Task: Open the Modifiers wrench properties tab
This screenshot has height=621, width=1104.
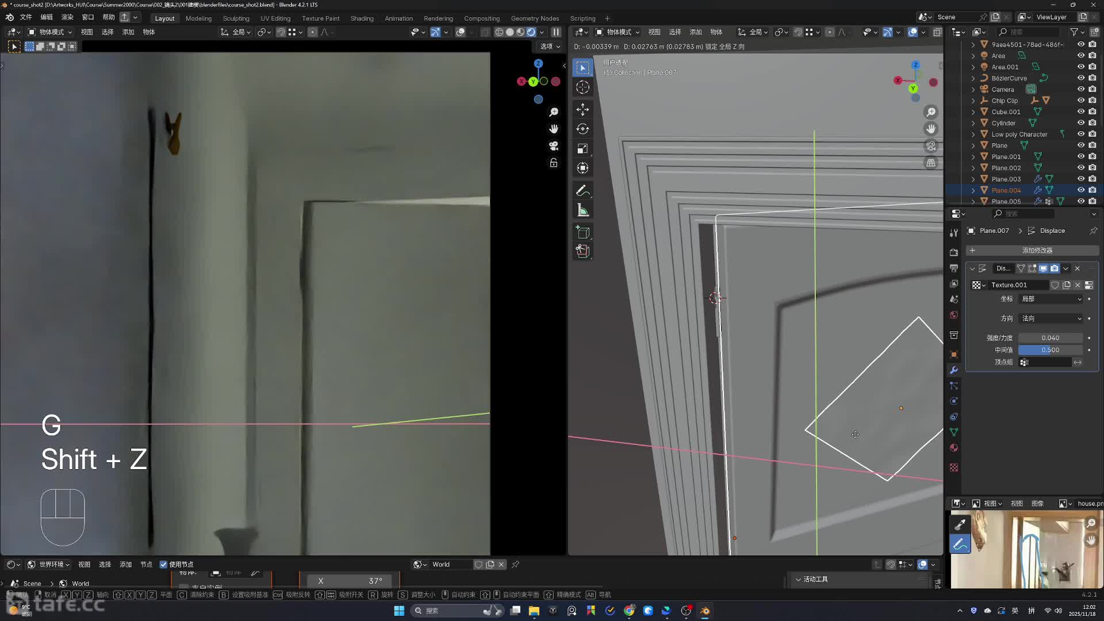Action: pyautogui.click(x=954, y=370)
